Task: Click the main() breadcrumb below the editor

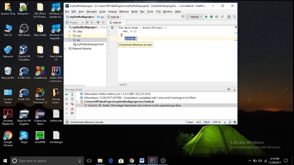Action: [123, 84]
